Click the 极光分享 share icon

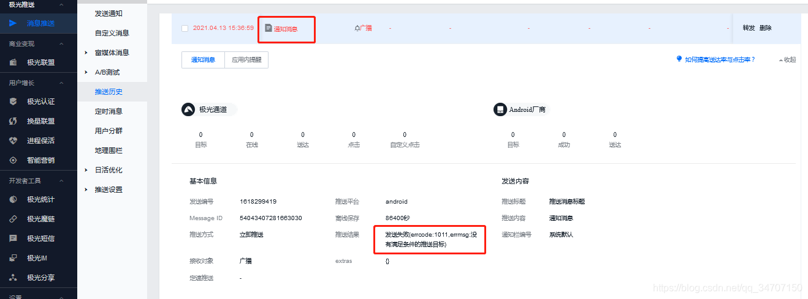tap(13, 278)
